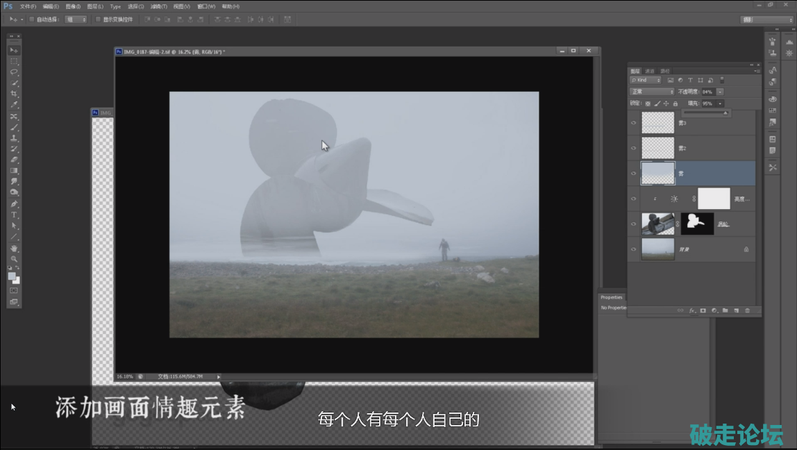Select the Lasso tool
Image resolution: width=797 pixels, height=450 pixels.
14,72
